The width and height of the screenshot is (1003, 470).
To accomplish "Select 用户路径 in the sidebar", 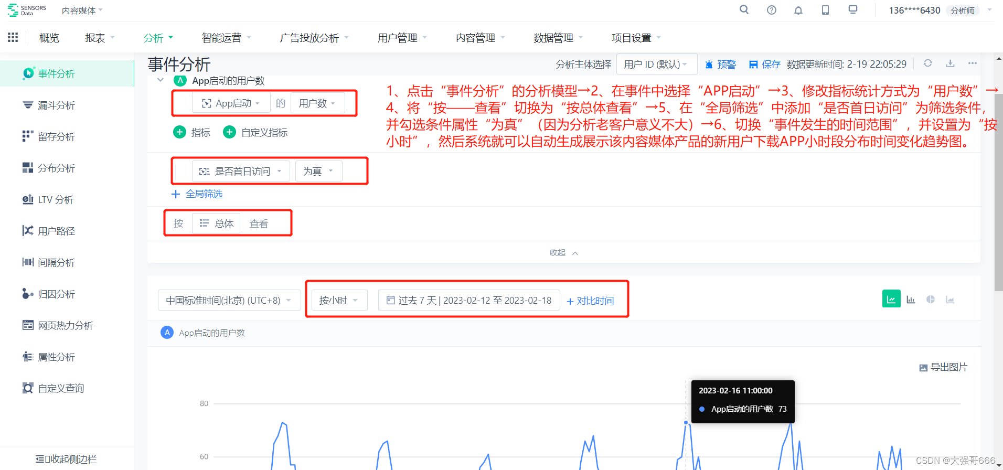I will point(67,231).
